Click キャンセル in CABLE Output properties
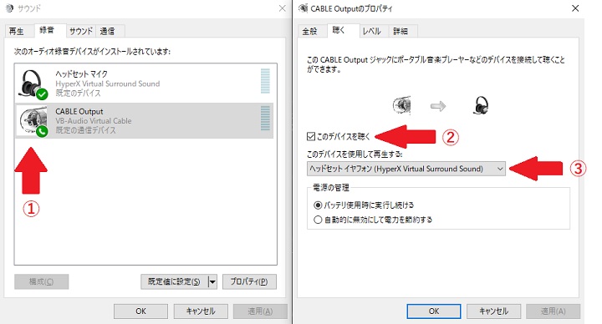 click(494, 311)
